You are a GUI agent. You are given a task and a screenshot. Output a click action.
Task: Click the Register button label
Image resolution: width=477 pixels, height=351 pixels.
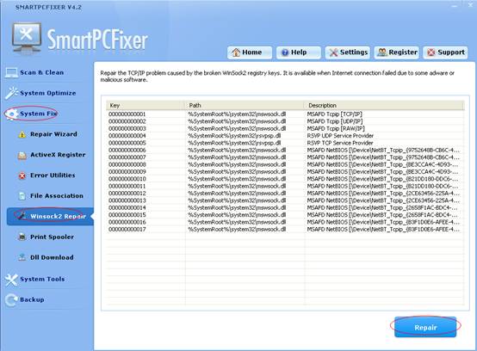pos(403,52)
